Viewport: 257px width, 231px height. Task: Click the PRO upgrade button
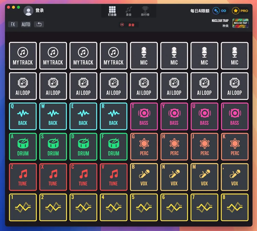240,11
